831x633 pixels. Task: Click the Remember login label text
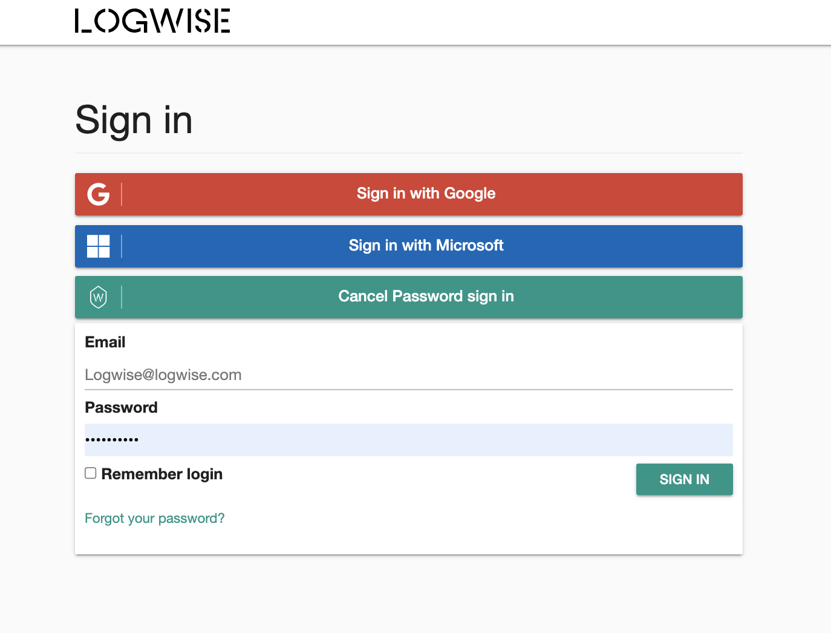click(x=161, y=474)
